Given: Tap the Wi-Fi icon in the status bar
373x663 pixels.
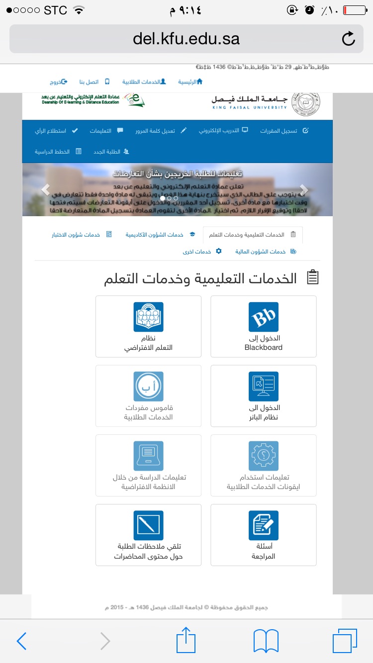Looking at the screenshot, I should [79, 9].
